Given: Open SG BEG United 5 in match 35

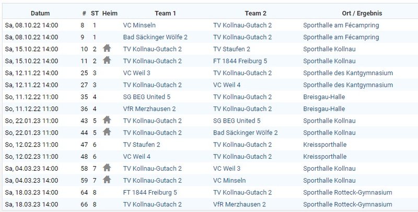Looking at the screenshot, I should [147, 97].
